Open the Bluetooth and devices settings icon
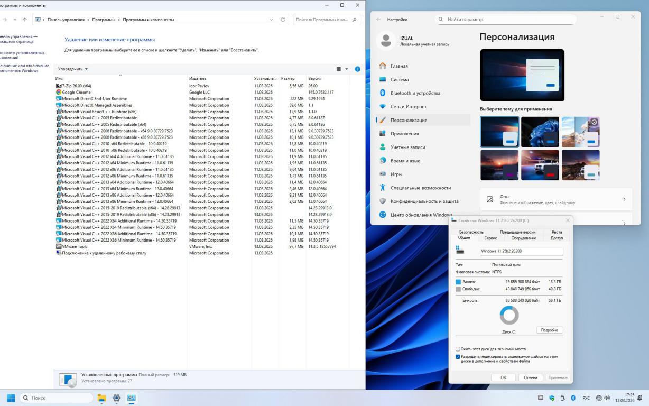Image resolution: width=649 pixels, height=406 pixels. coord(383,93)
